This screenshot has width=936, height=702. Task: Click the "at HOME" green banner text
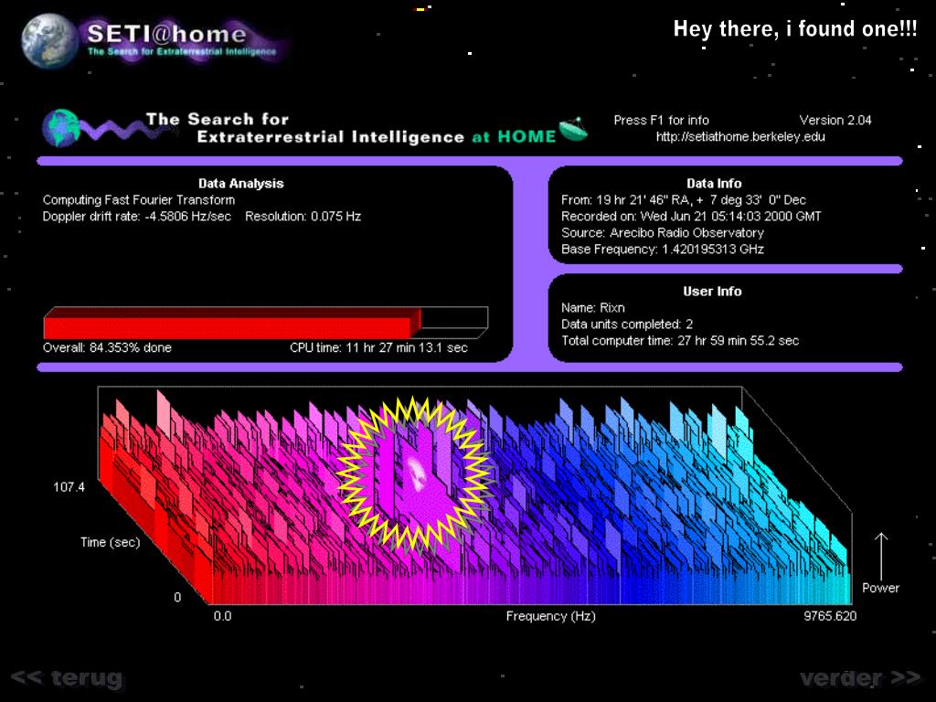click(x=514, y=137)
